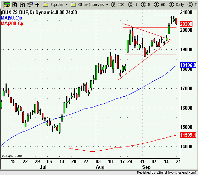Toggle the green symbol link icon
This screenshot has height=175, width=198.
coord(7,5)
